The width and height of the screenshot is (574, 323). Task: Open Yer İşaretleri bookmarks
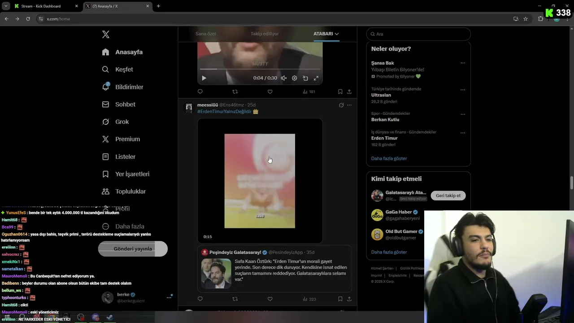tap(126, 174)
